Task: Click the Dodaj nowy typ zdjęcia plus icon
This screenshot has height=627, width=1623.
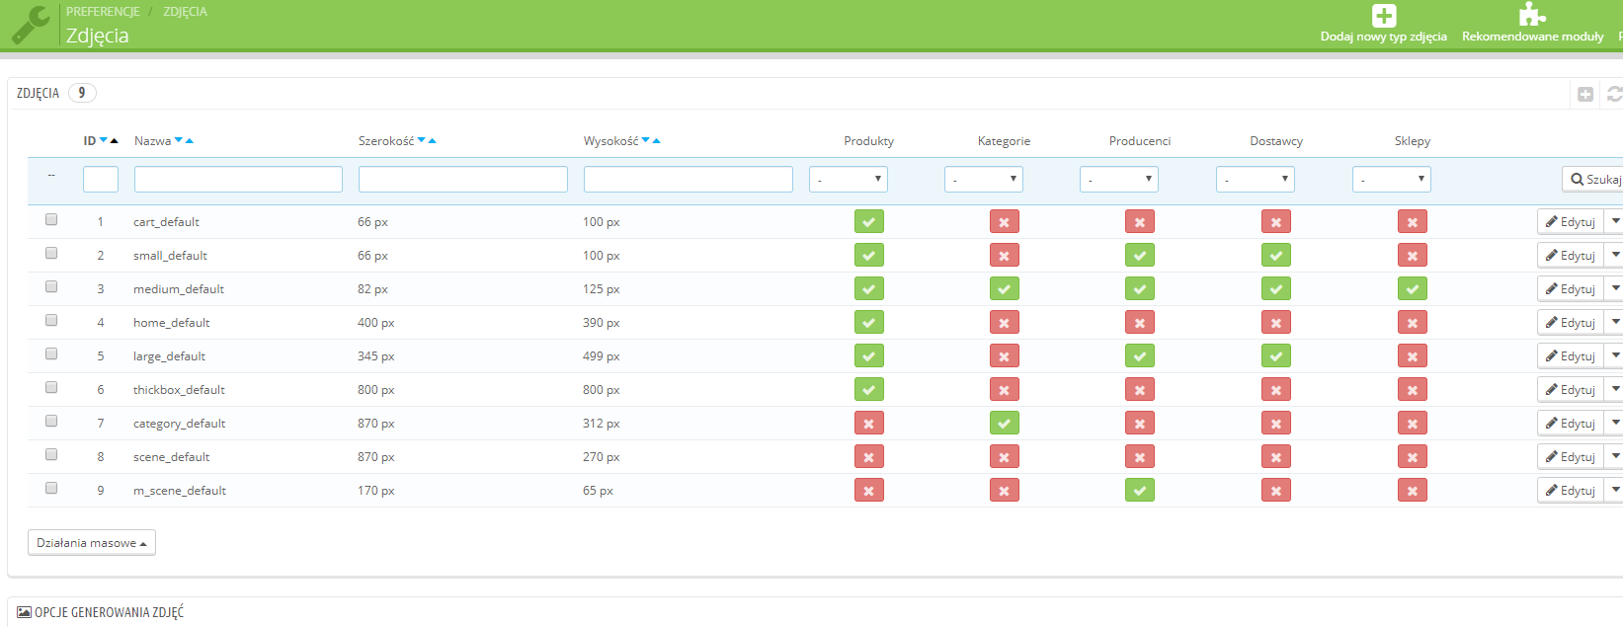Action: (x=1384, y=16)
